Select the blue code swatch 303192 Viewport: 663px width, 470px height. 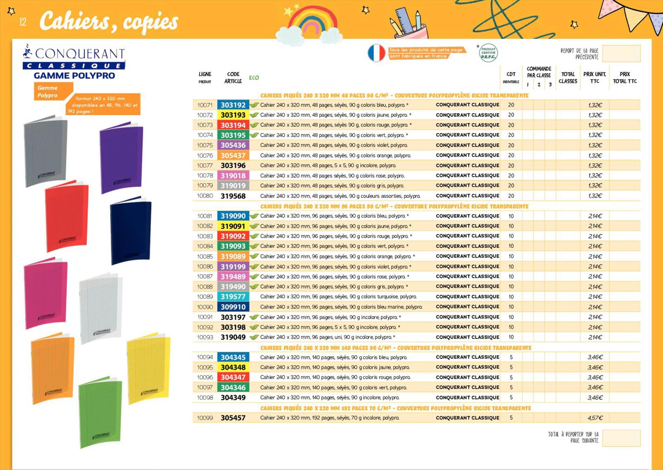[x=233, y=105]
